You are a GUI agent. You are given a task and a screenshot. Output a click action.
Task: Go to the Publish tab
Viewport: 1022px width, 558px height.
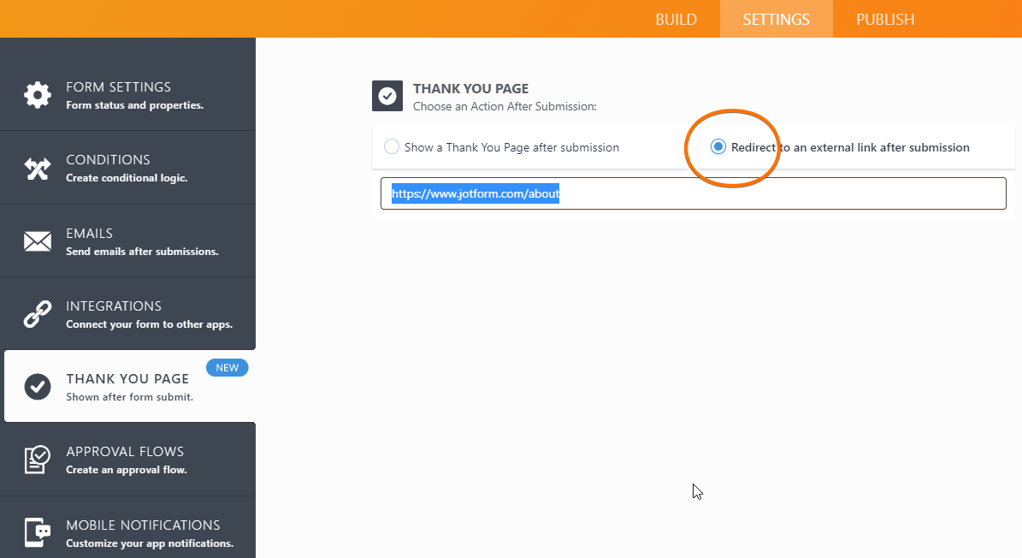click(885, 19)
